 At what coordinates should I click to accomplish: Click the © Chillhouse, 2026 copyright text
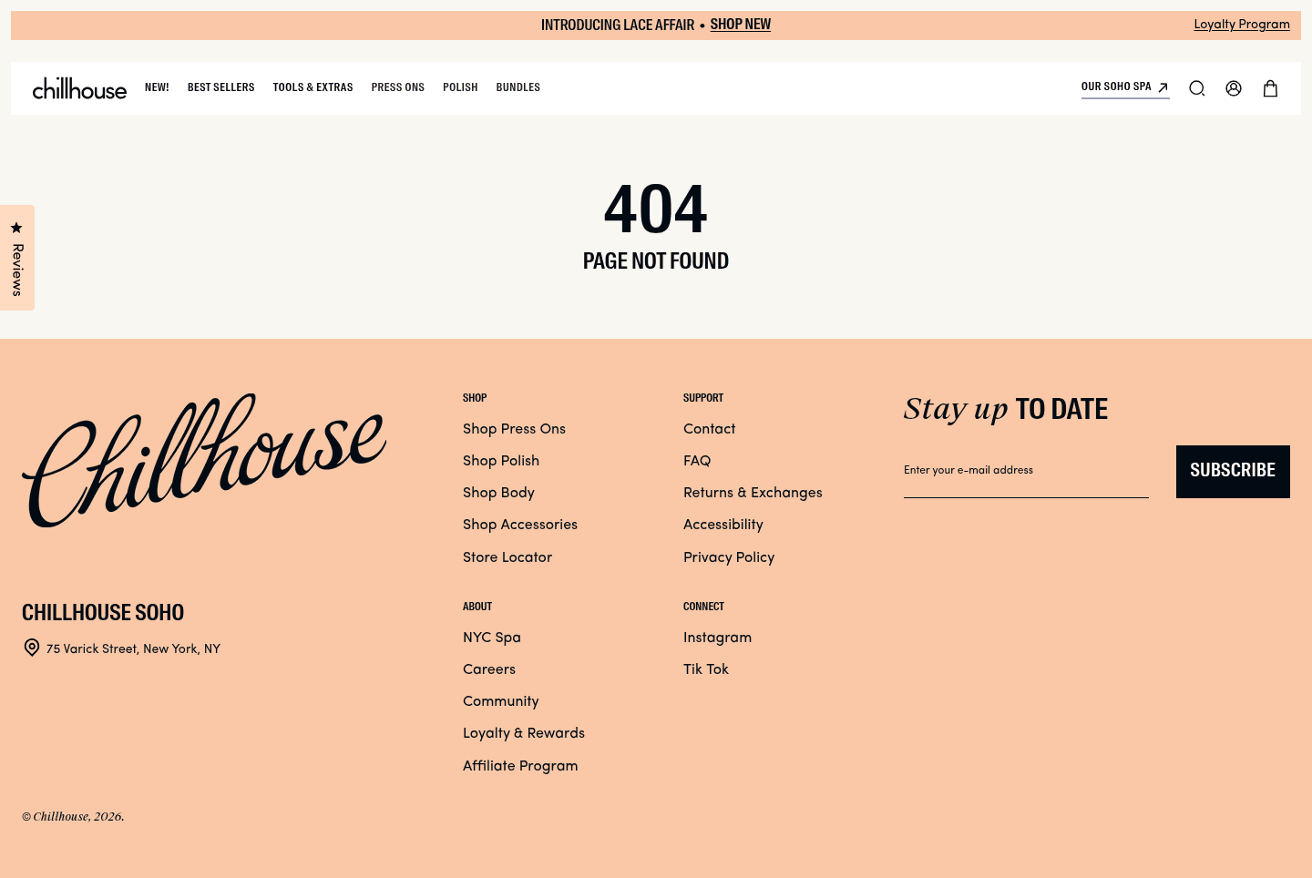point(73,817)
